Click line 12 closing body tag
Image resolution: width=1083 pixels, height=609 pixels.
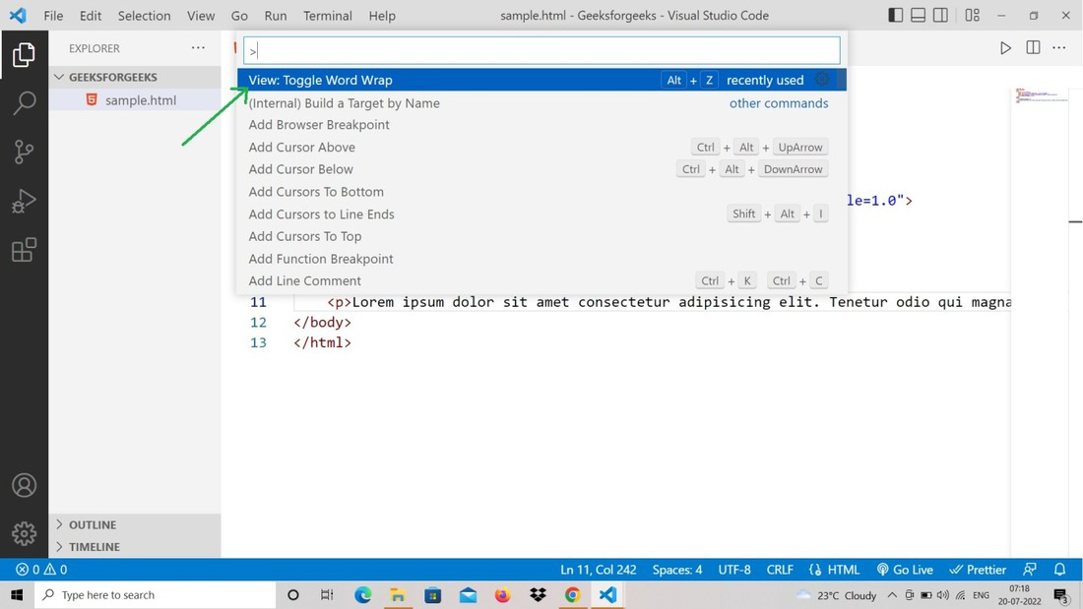323,323
